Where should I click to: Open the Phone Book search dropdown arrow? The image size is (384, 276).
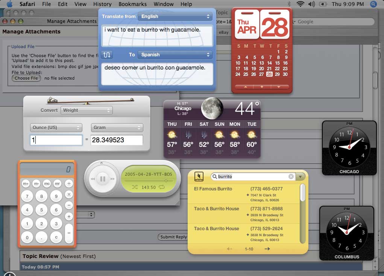pyautogui.click(x=300, y=176)
